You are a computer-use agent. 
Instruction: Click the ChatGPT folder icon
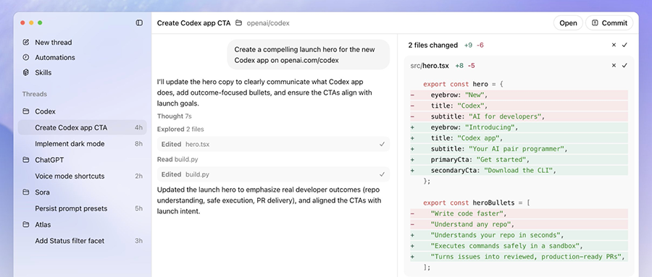[26, 160]
